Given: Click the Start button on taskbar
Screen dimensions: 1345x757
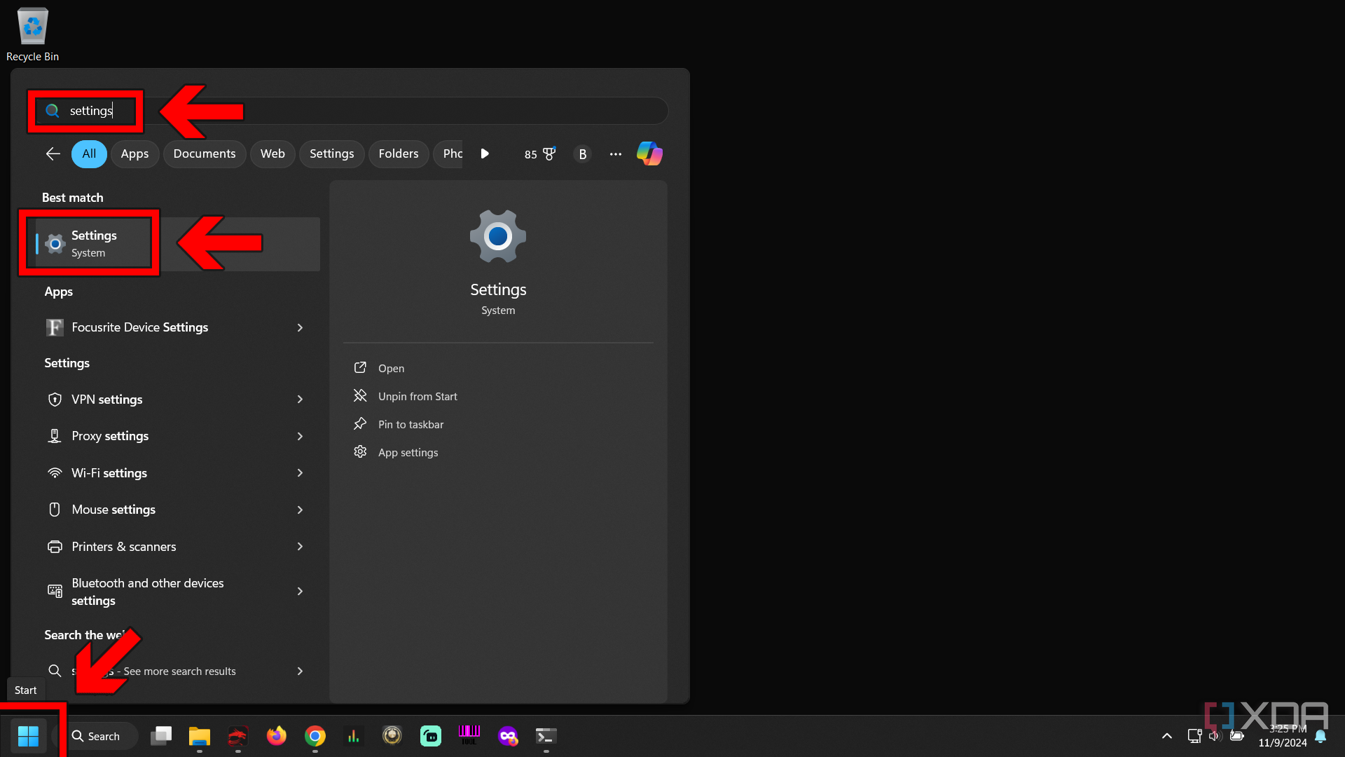Looking at the screenshot, I should point(28,736).
